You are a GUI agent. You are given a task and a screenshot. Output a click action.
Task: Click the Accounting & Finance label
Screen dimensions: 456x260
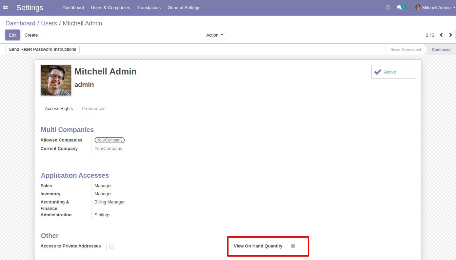click(x=55, y=205)
